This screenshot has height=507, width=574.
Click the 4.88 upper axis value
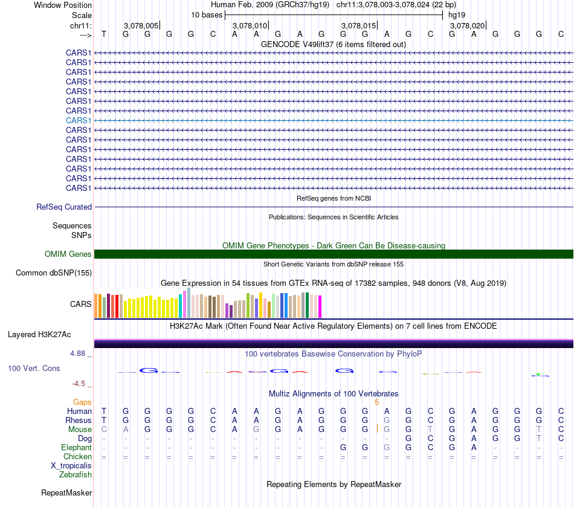[77, 354]
